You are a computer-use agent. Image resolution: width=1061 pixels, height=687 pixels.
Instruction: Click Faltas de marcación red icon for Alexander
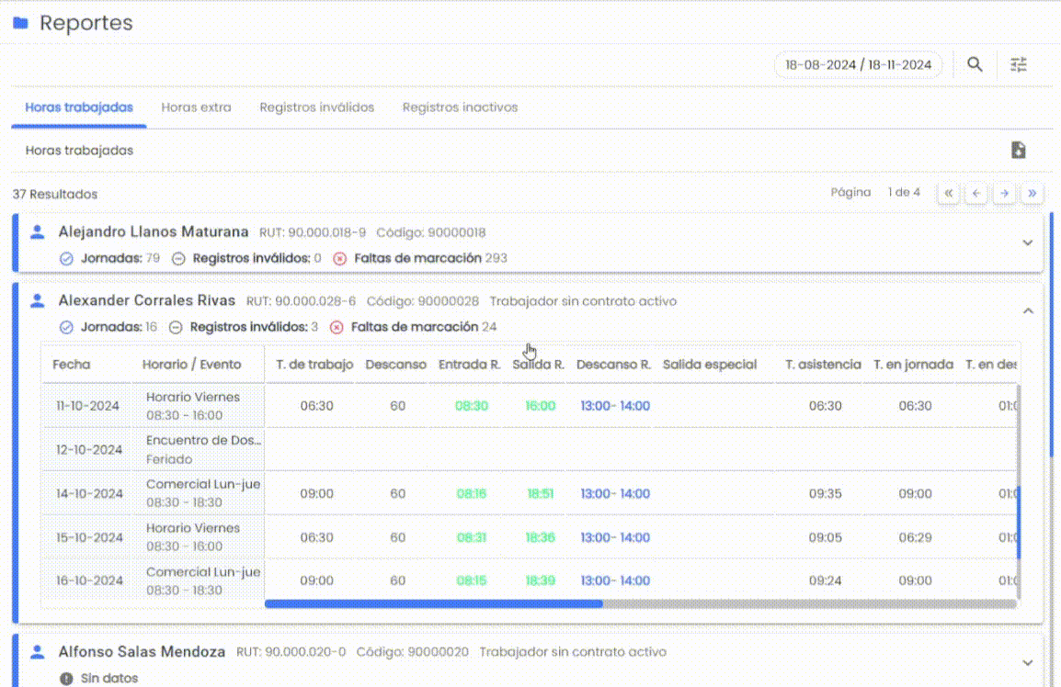pyautogui.click(x=337, y=327)
